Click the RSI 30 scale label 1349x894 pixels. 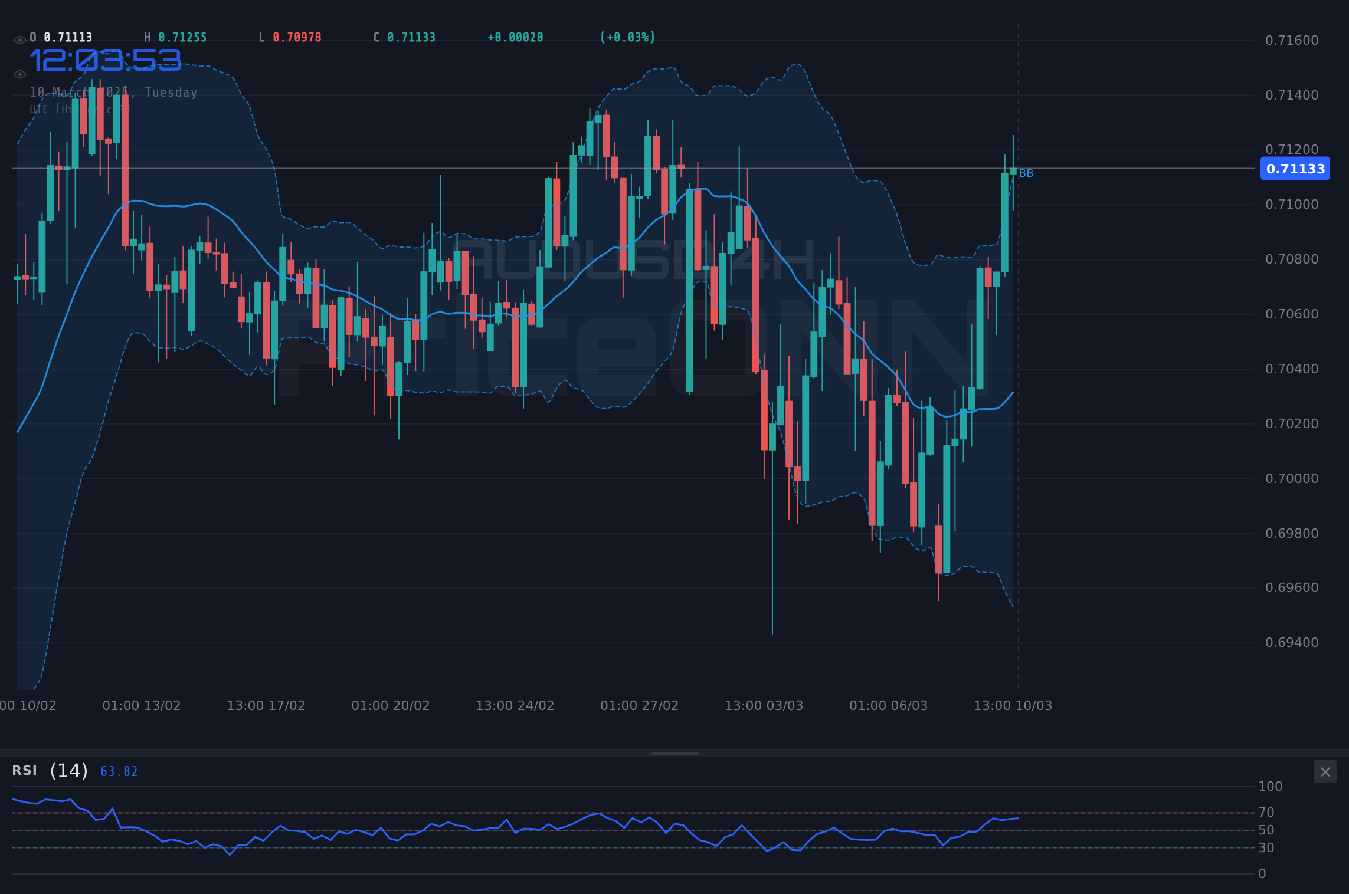pyautogui.click(x=1266, y=848)
